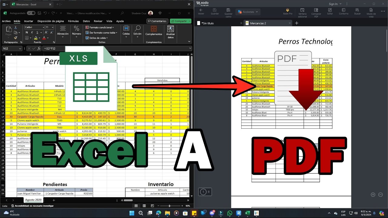Screen dimensions: 388x218
Task: Select the Agosto 2020 sheet tab
Action: tap(34, 200)
